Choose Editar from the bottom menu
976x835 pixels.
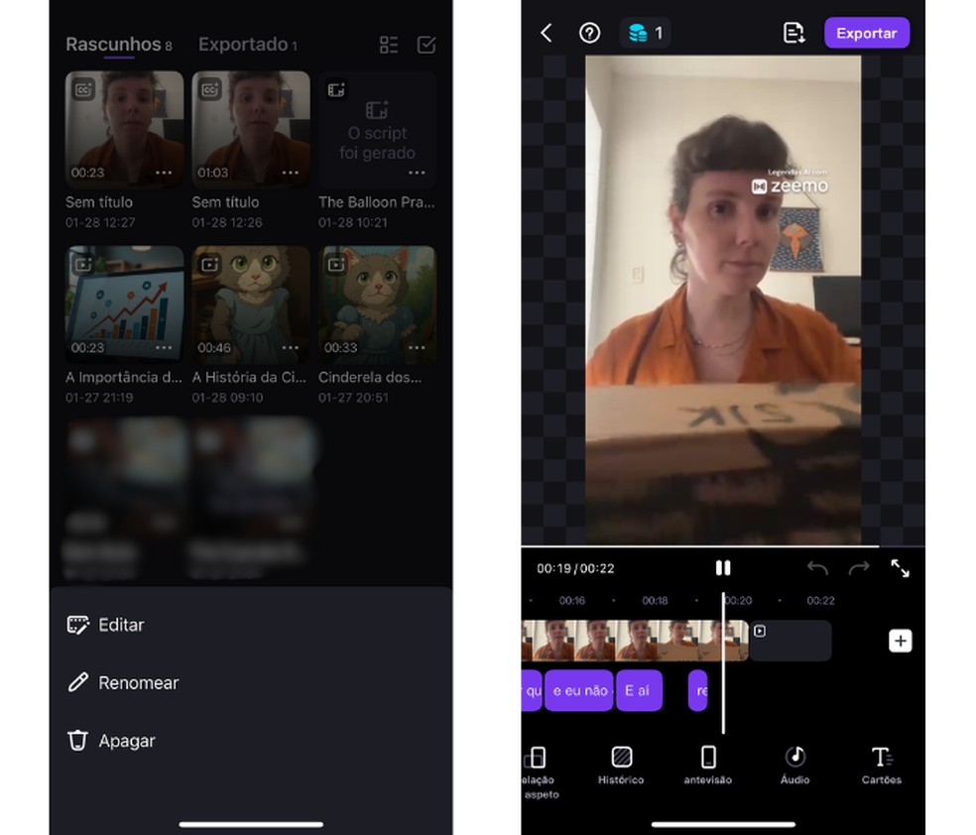click(251, 625)
